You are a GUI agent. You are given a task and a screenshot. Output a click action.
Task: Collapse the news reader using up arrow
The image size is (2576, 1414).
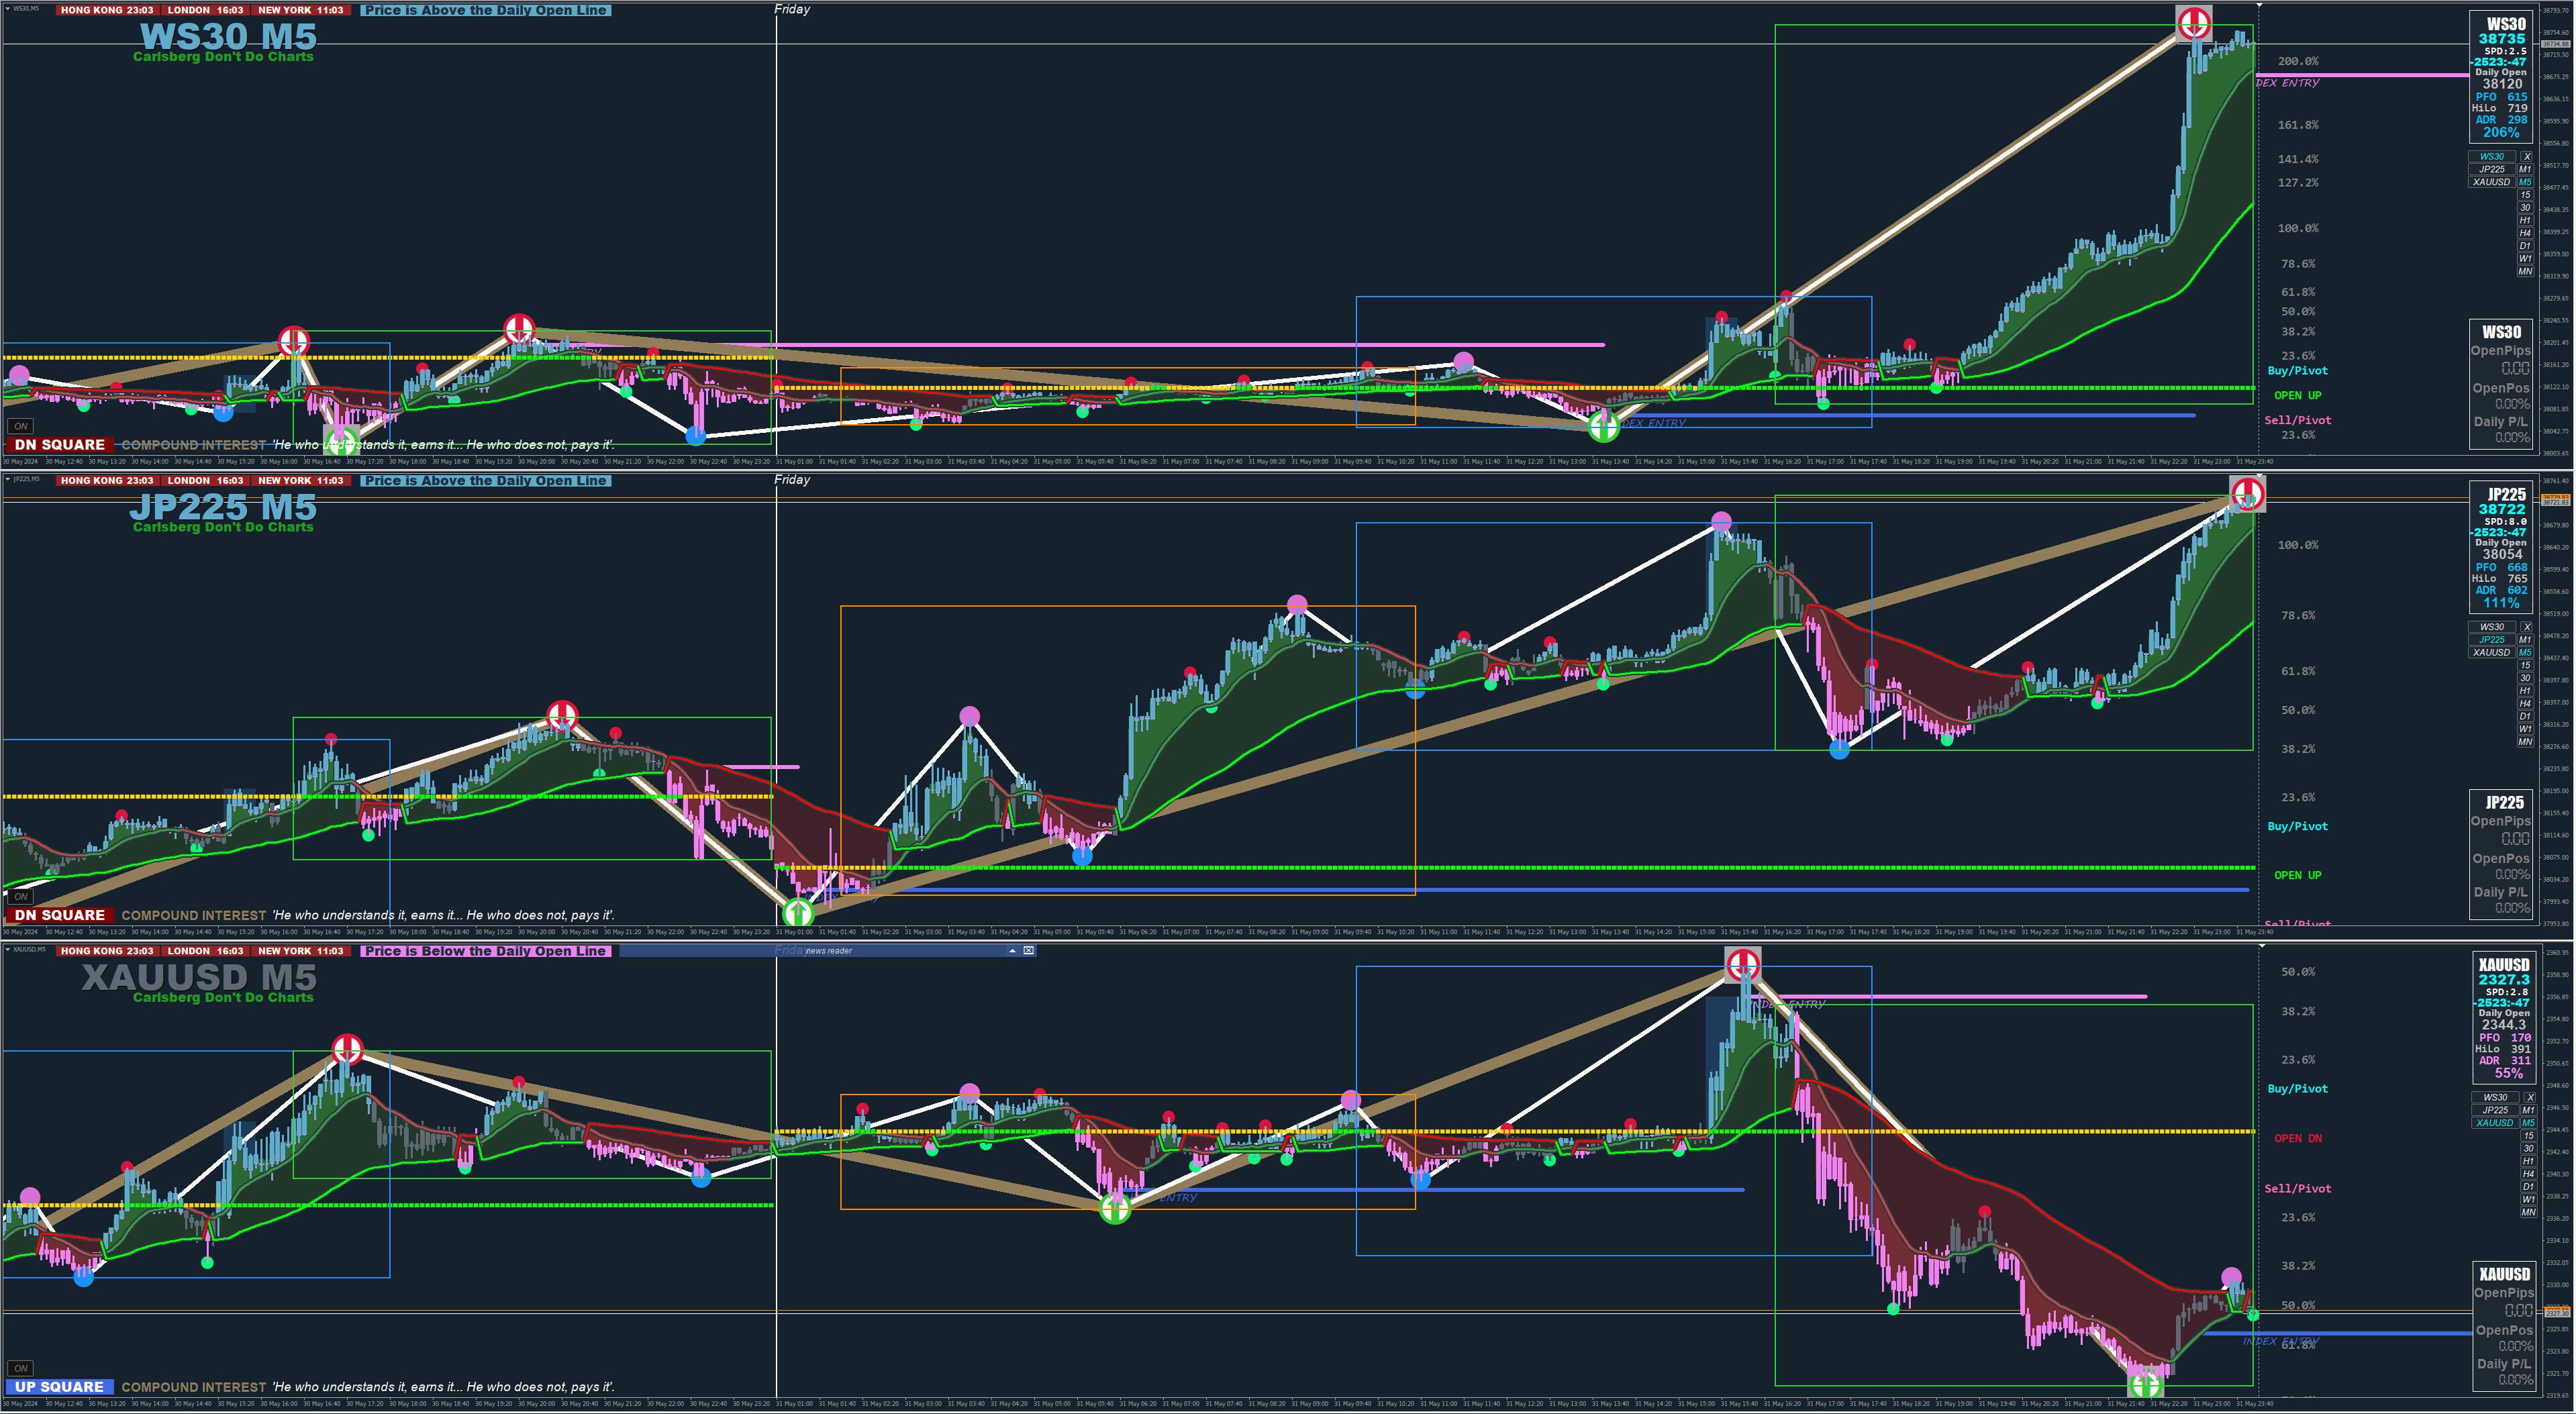1012,951
